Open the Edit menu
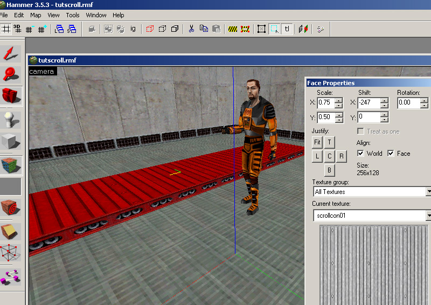Screen dimensions: 431x305 pyautogui.click(x=19, y=15)
